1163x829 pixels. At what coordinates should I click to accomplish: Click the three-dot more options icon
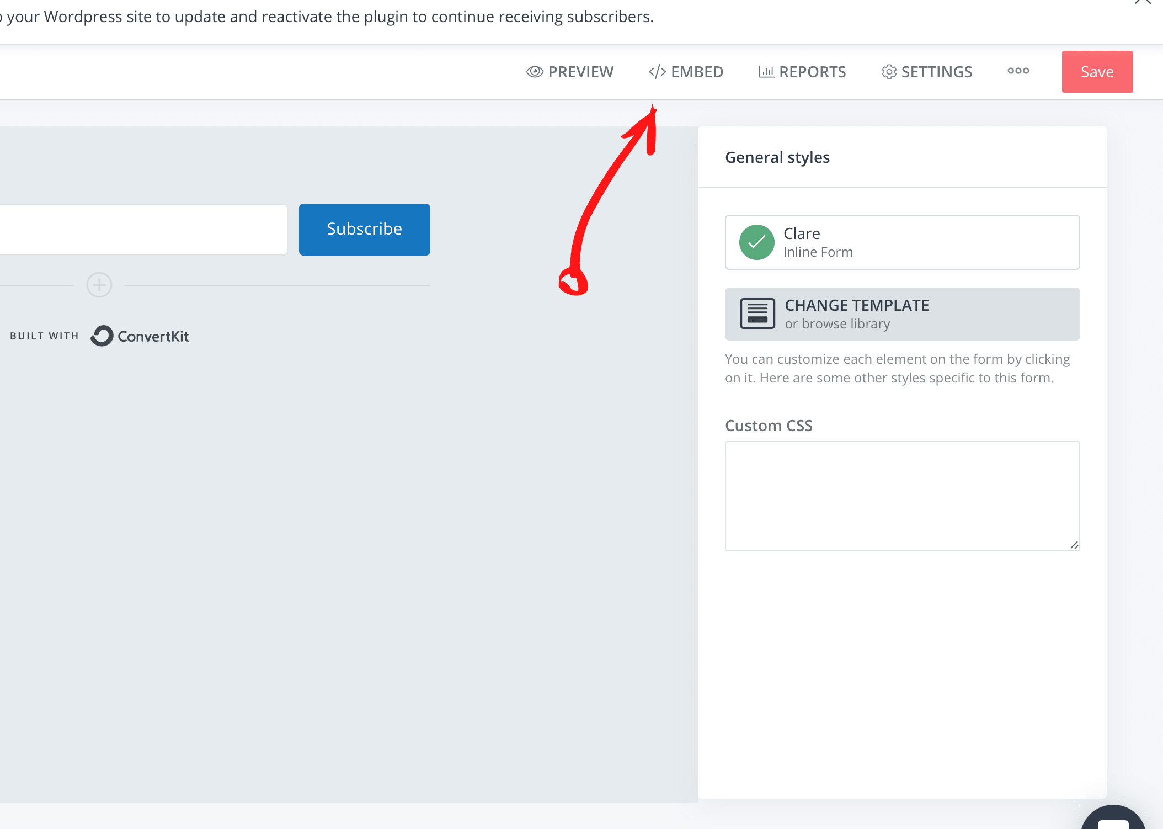click(x=1018, y=71)
